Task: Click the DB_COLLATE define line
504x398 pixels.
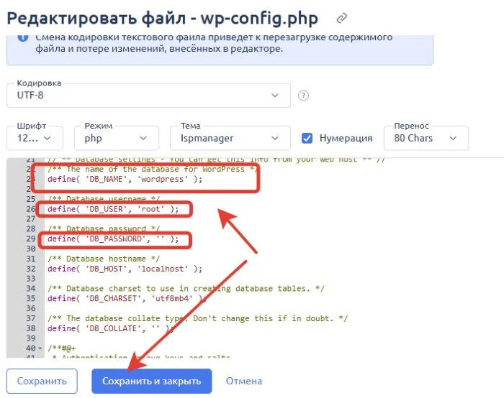Action: pos(111,328)
